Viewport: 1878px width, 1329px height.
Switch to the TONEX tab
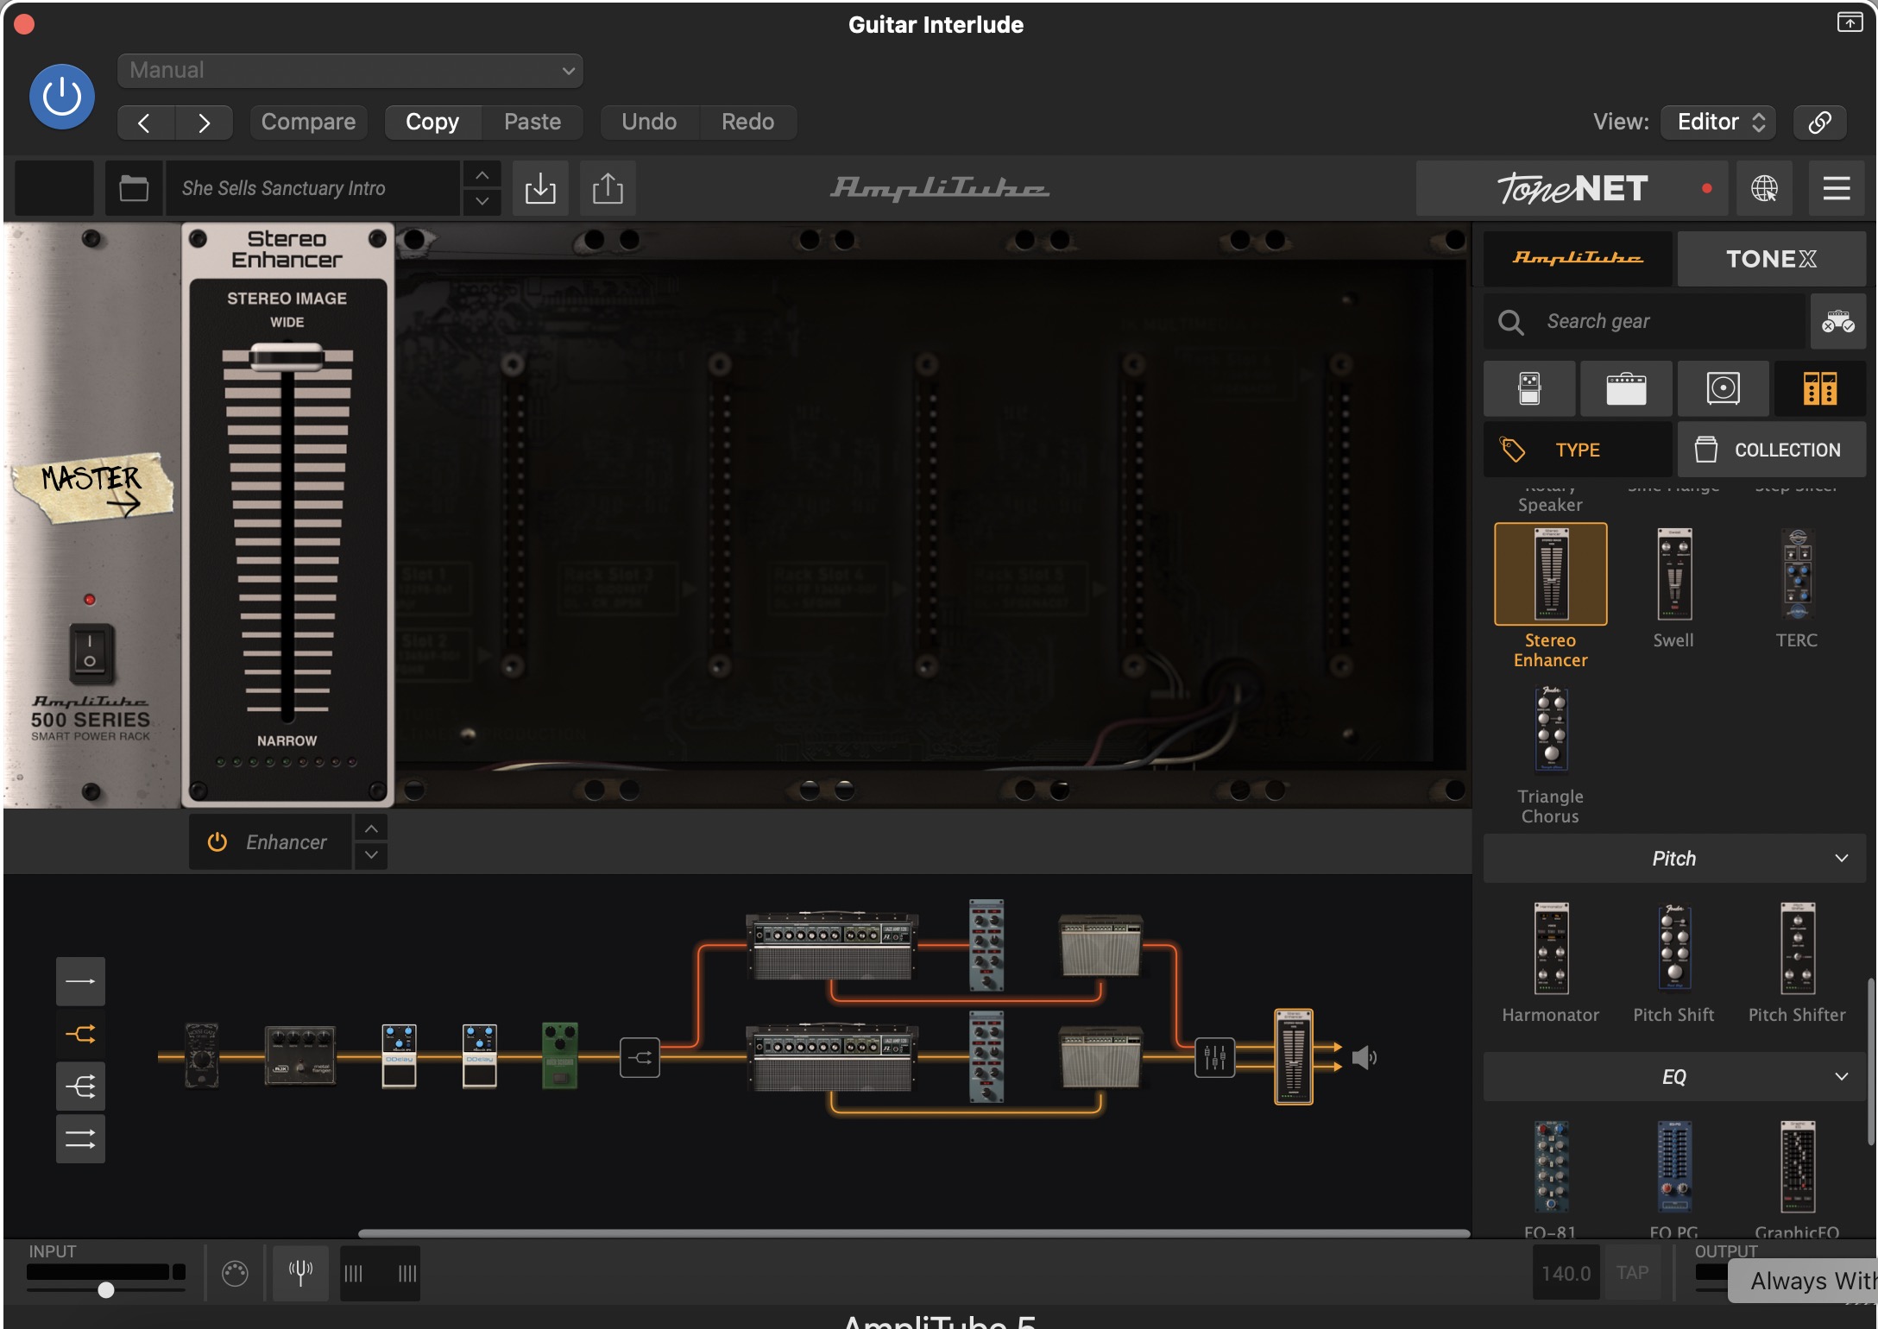point(1772,258)
